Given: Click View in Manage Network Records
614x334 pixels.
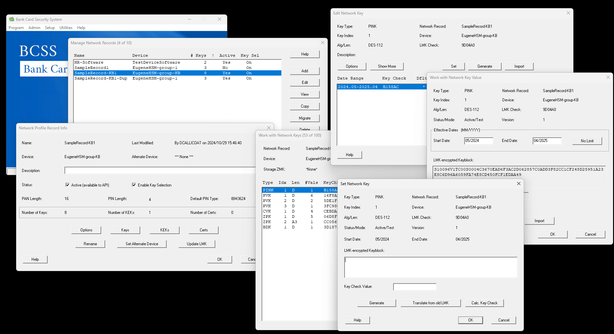Looking at the screenshot, I should point(305,94).
